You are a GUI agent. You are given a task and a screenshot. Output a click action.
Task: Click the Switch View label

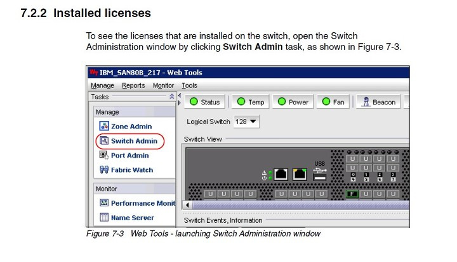tap(203, 139)
